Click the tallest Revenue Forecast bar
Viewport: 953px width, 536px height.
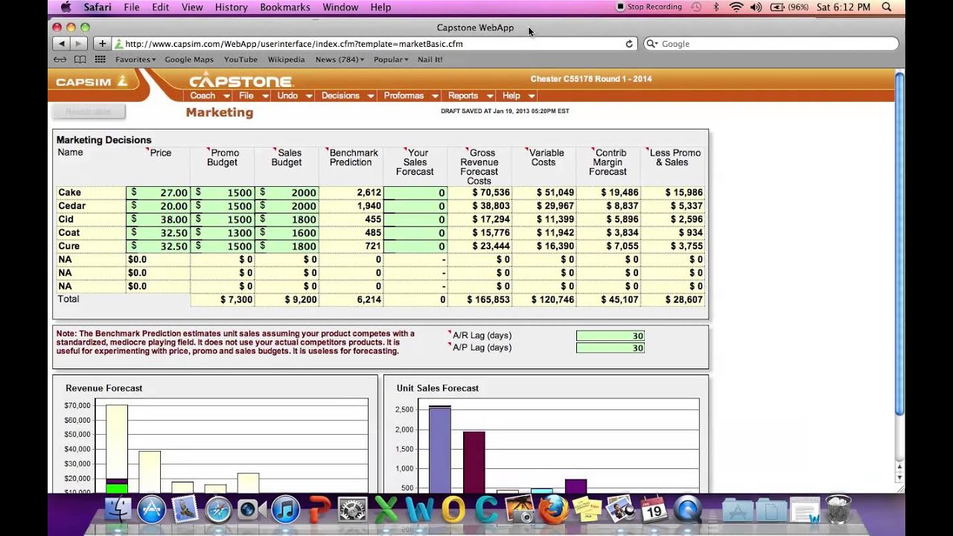point(116,449)
